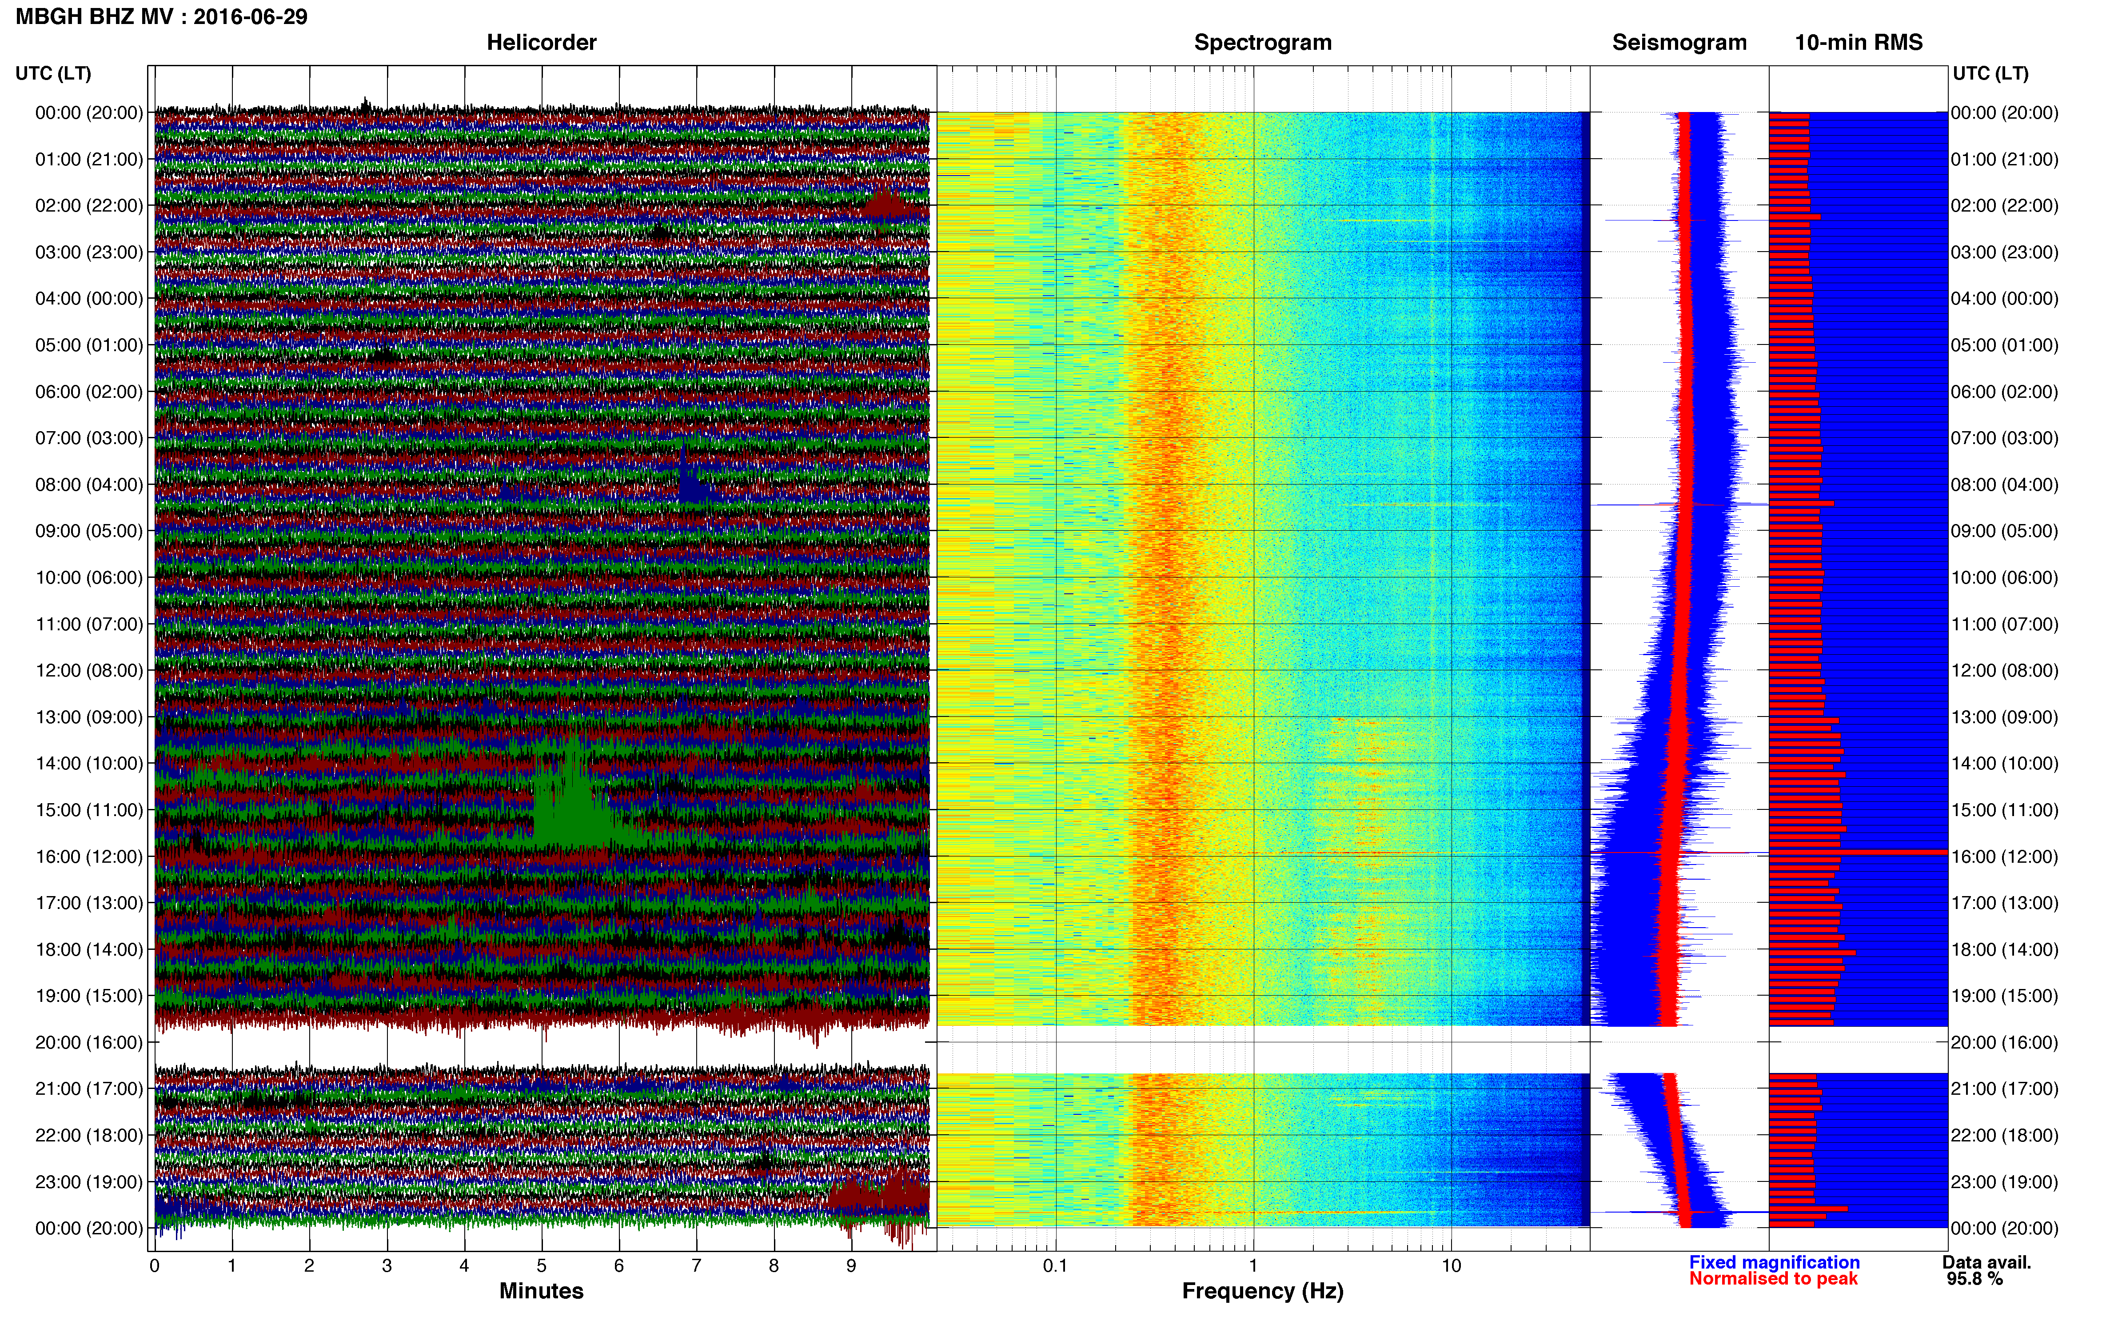
Task: Click the left 17:00 (13:00) time label
Action: [89, 903]
